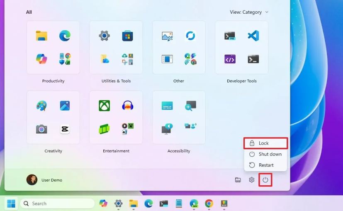The image size is (343, 211).
Task: Open User Demo account menu
Action: (x=45, y=180)
